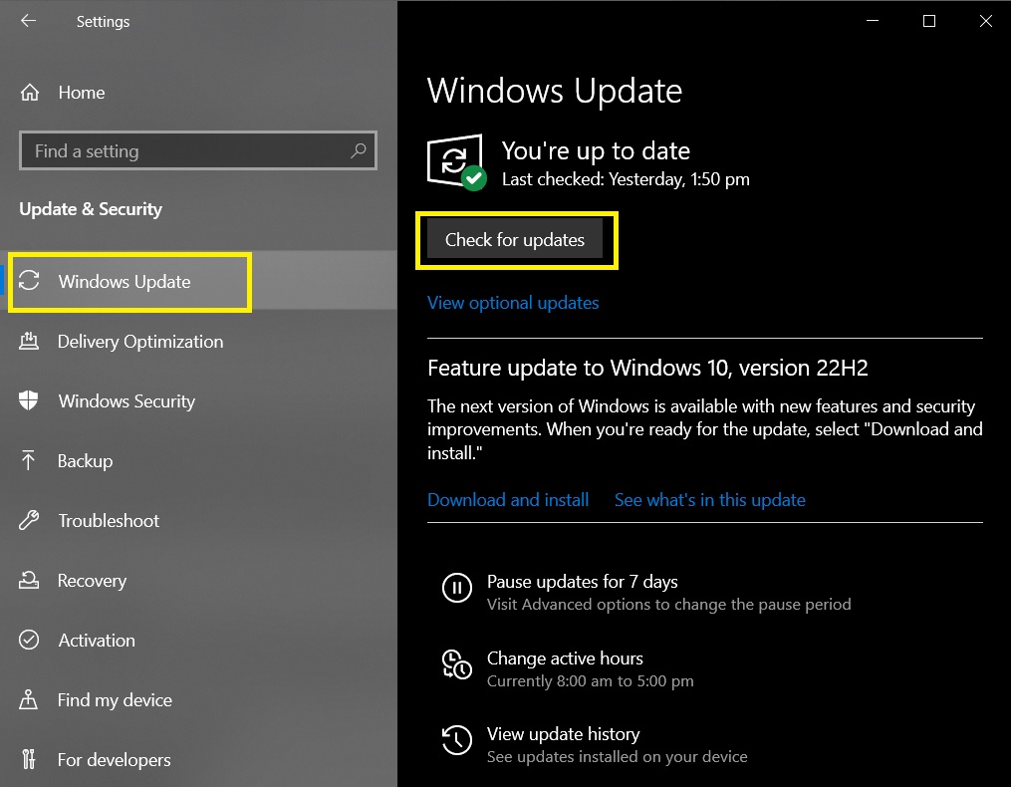Maximize the Settings window

click(x=929, y=21)
